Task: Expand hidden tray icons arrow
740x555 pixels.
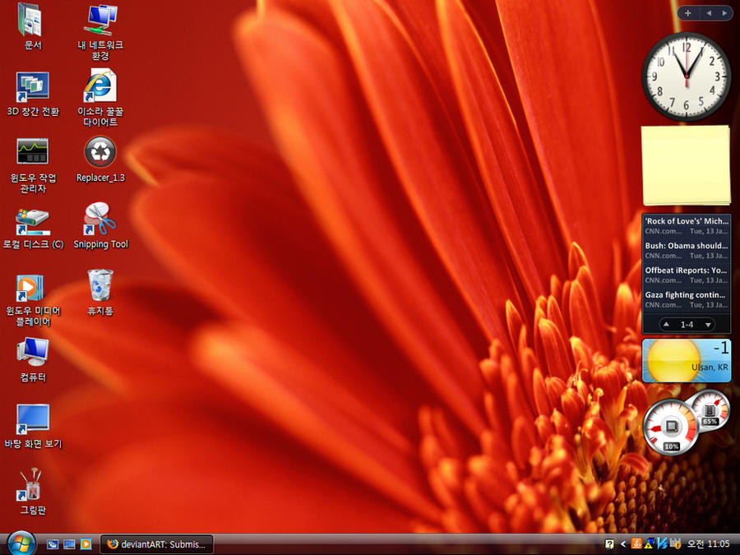Action: [x=623, y=544]
